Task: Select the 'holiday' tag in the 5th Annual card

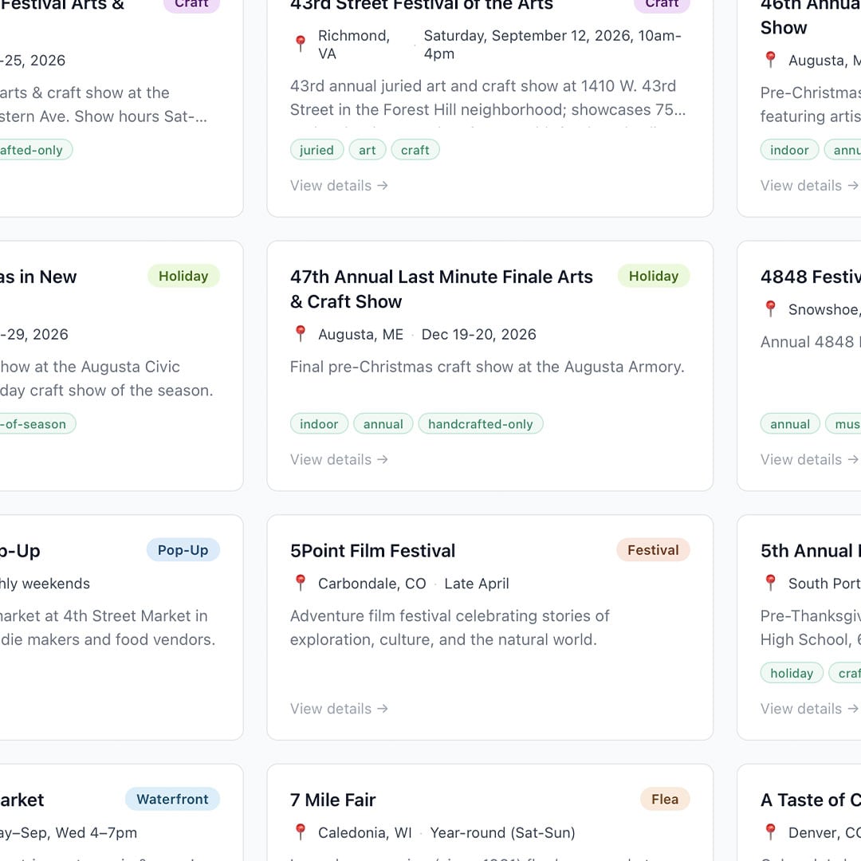Action: pyautogui.click(x=792, y=673)
